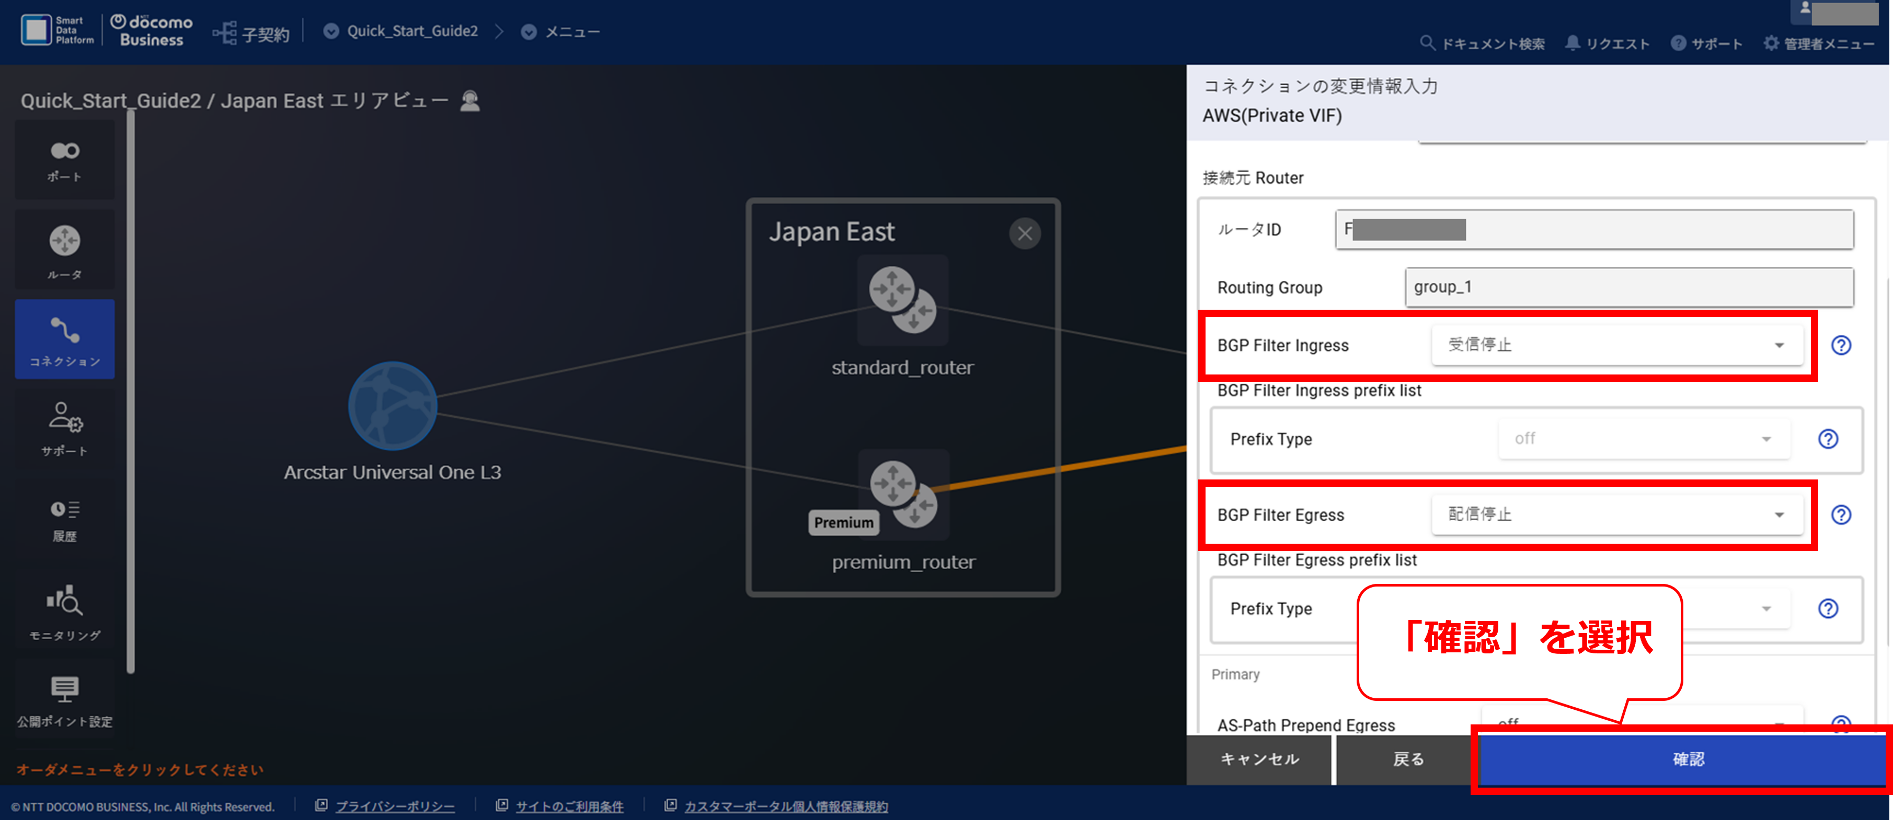
Task: Close the Japan East area box
Action: tap(1025, 233)
